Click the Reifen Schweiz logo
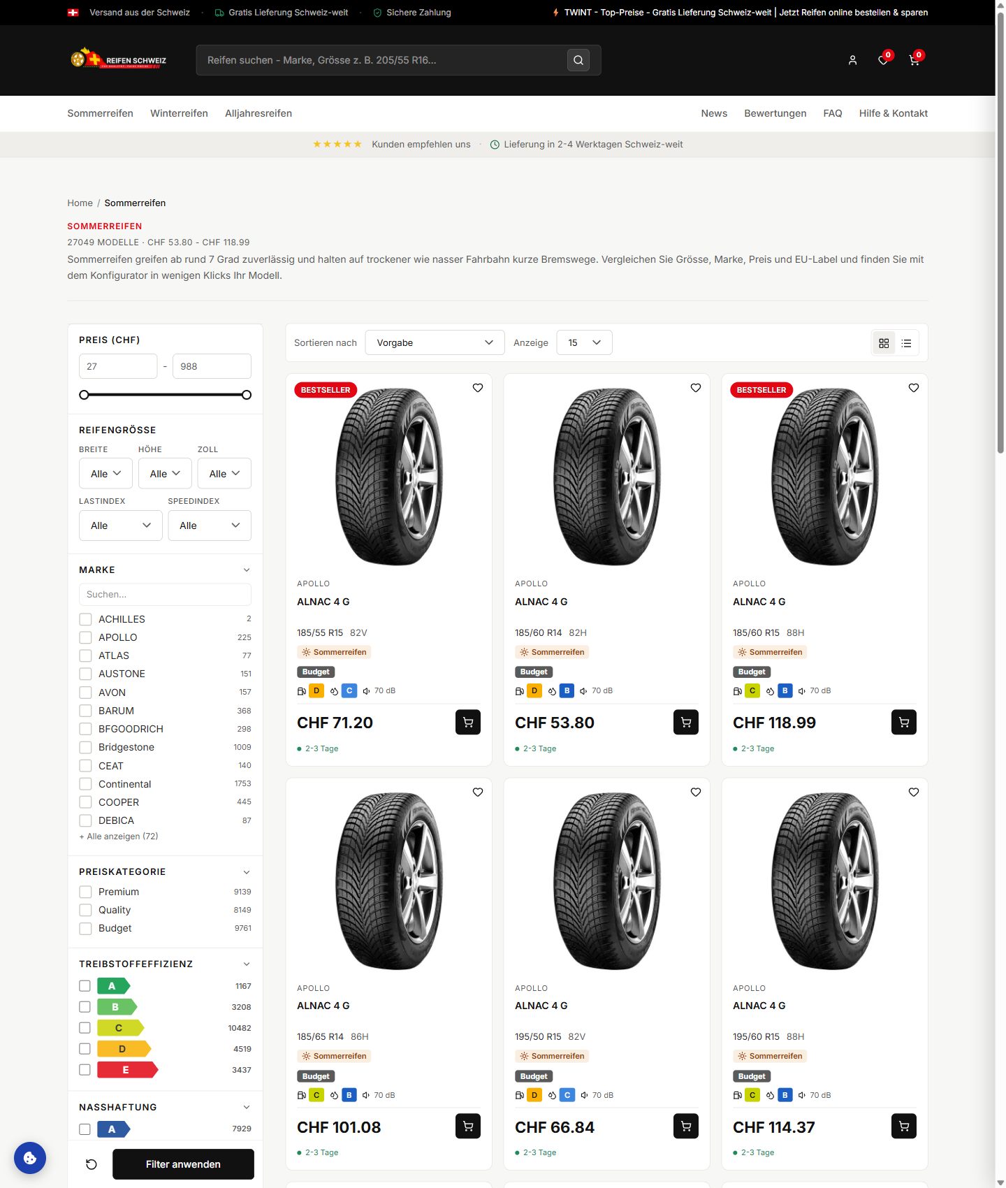The image size is (1006, 1188). [x=118, y=59]
